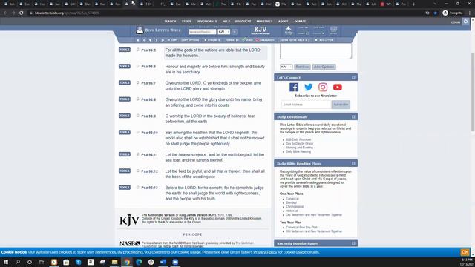Tick the checkbox for Psa 96:8
475x267 pixels.
coord(138,99)
